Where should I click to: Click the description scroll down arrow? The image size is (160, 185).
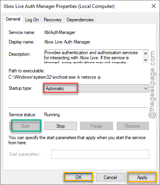coord(146,60)
